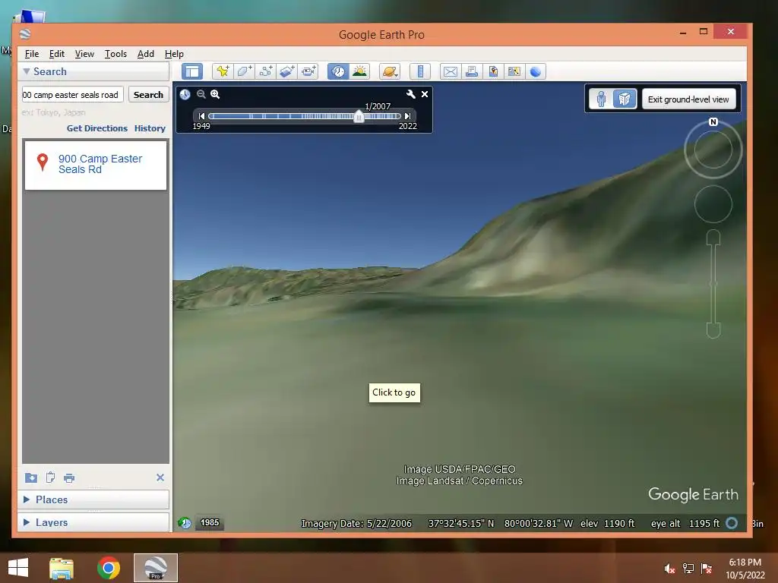Add a placemark with the pushpin icon
This screenshot has width=778, height=583.
[223, 71]
